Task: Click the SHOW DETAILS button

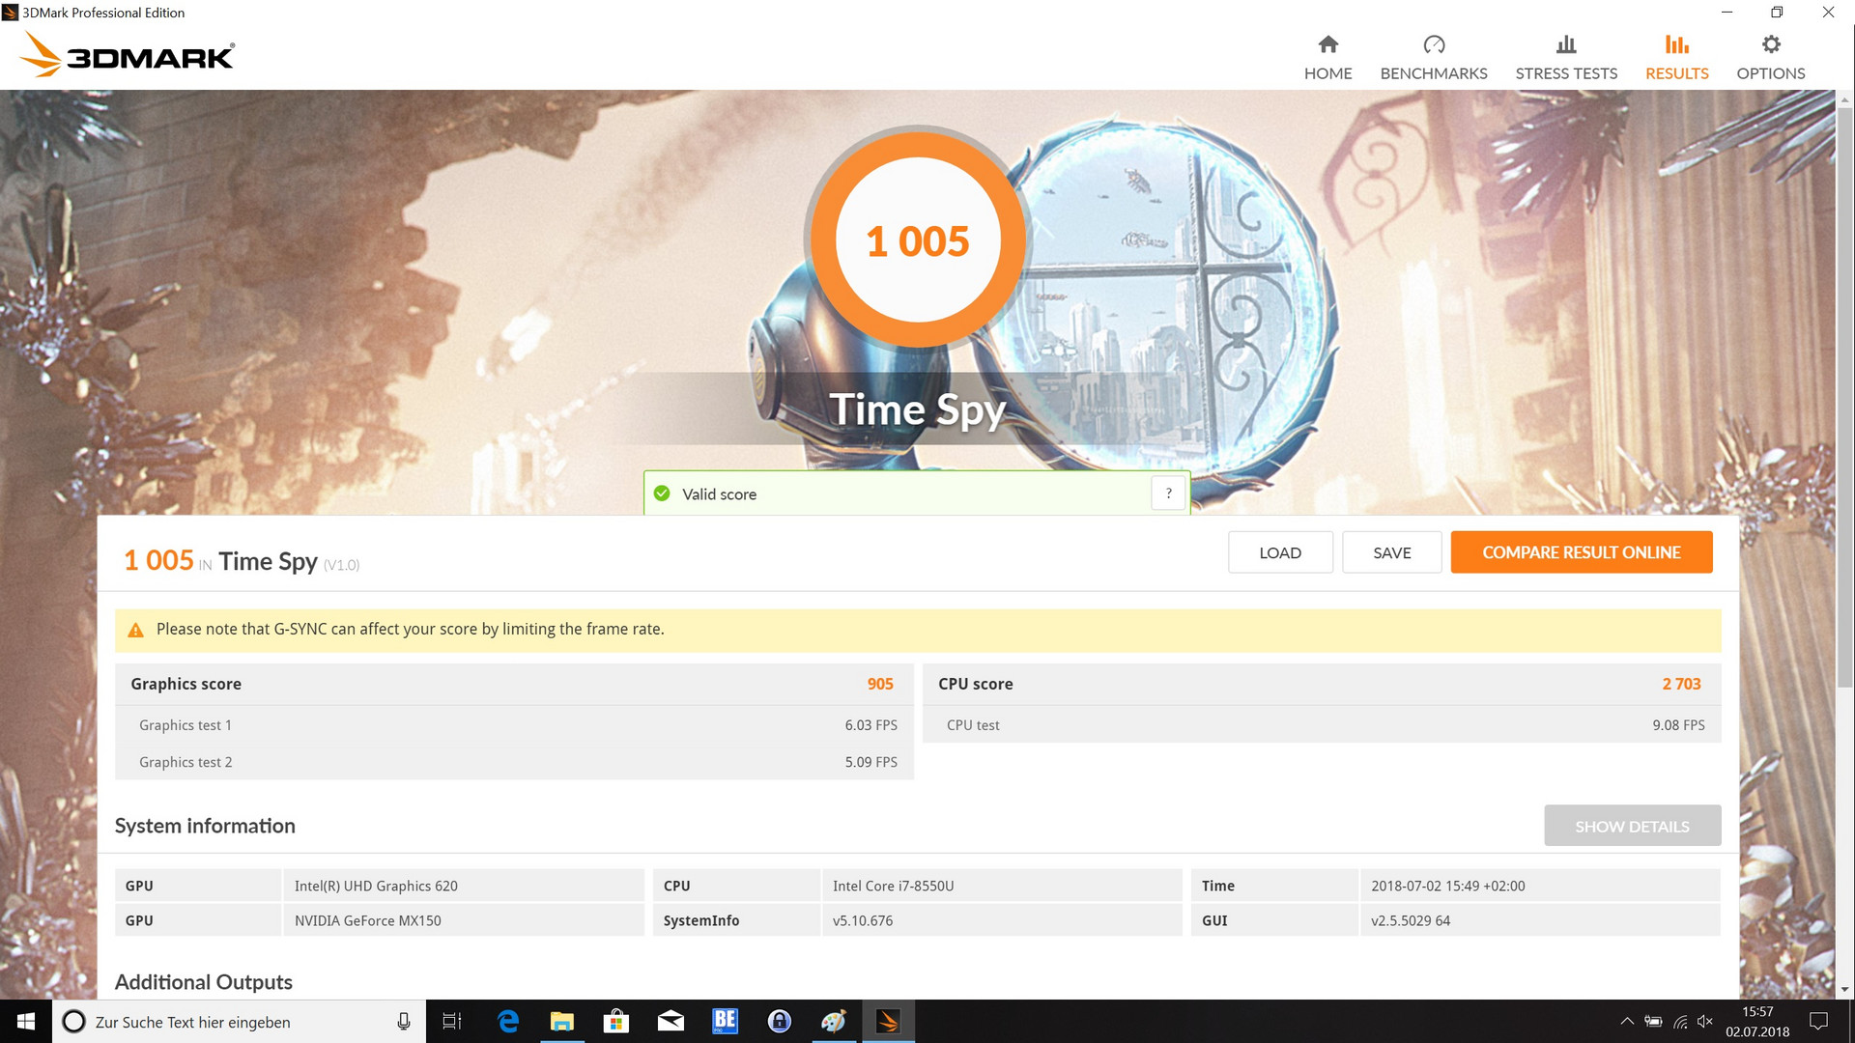Action: coord(1632,826)
